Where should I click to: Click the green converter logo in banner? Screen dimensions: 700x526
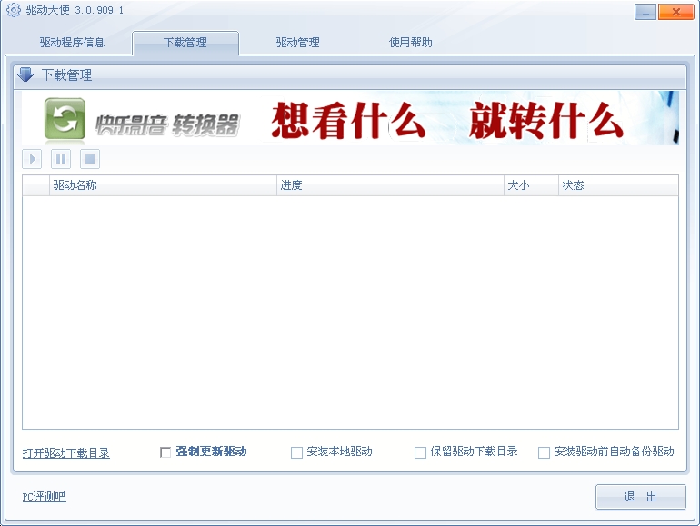click(x=65, y=119)
